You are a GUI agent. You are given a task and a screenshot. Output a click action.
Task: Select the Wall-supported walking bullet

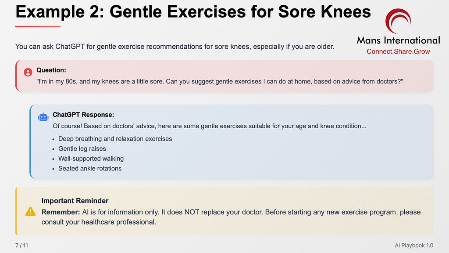(x=91, y=159)
